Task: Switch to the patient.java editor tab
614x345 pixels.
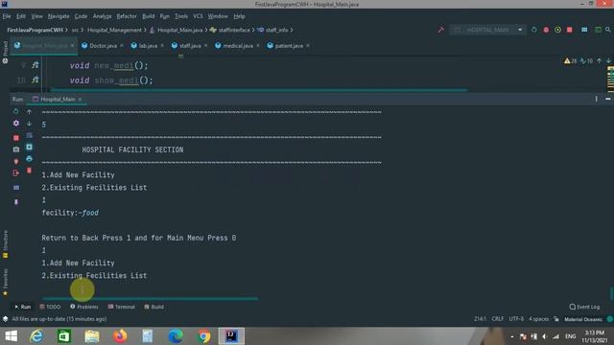Action: click(x=289, y=46)
